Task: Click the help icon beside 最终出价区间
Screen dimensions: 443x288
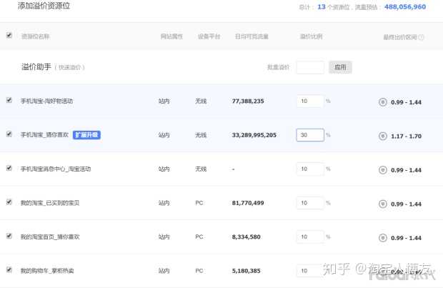Action: point(422,38)
